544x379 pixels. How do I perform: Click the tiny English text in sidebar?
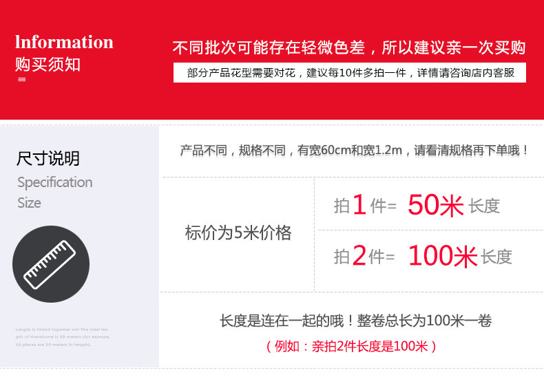(x=62, y=337)
